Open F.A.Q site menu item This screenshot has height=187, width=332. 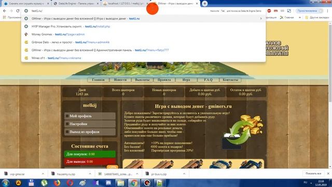click(x=208, y=80)
